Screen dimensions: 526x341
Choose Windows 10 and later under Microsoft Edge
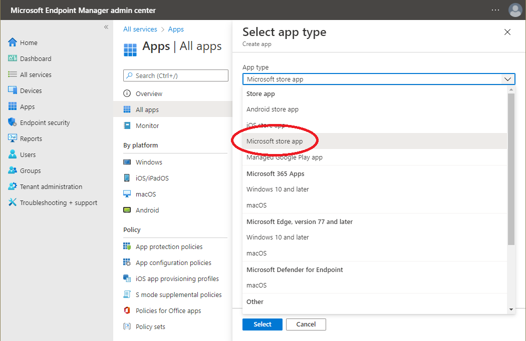pos(375,237)
